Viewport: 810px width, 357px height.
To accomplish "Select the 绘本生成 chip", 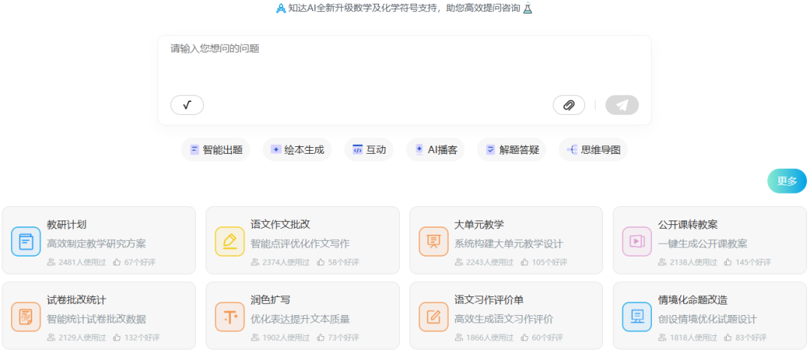I will (297, 150).
